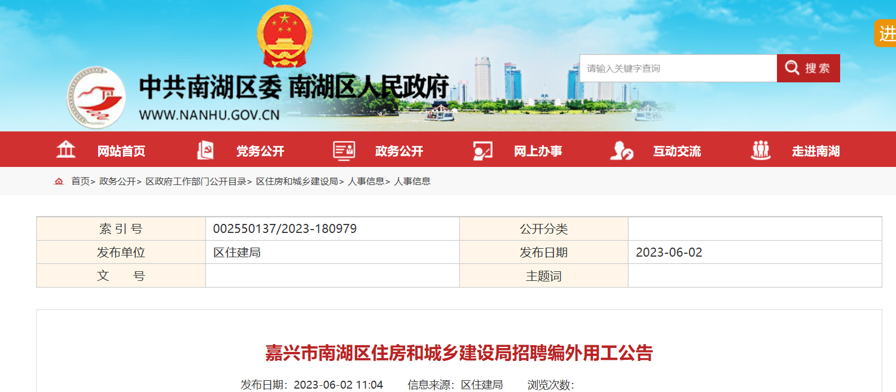This screenshot has height=392, width=896.
Task: Click the 中共南湖区委 南湖区人民政府 site title
Action: click(294, 87)
